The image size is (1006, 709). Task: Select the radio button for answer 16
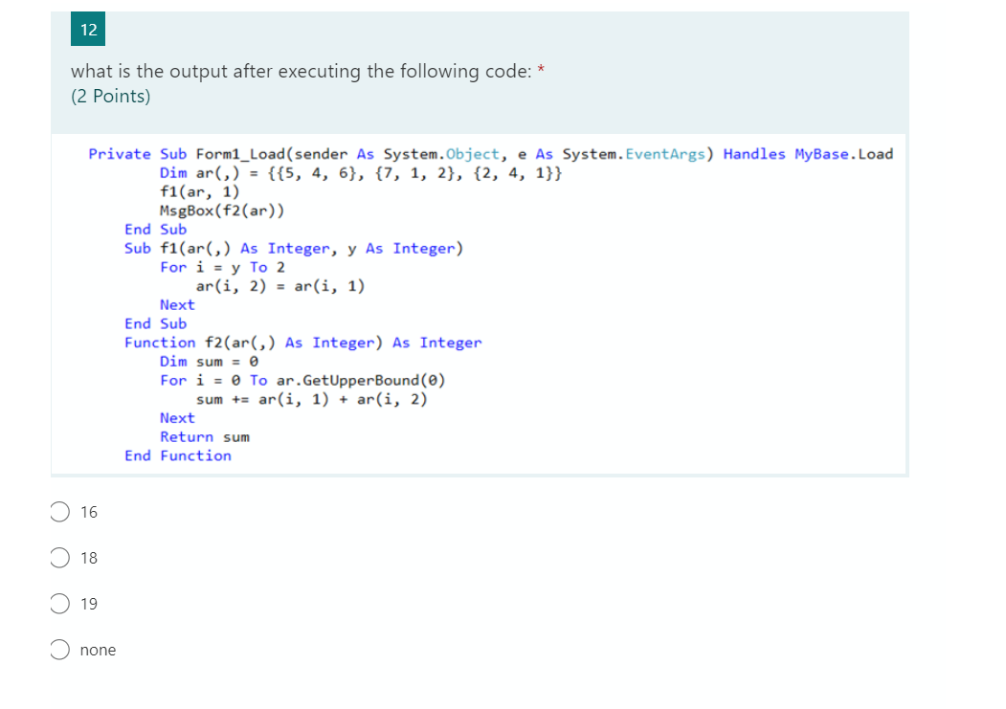pos(59,512)
